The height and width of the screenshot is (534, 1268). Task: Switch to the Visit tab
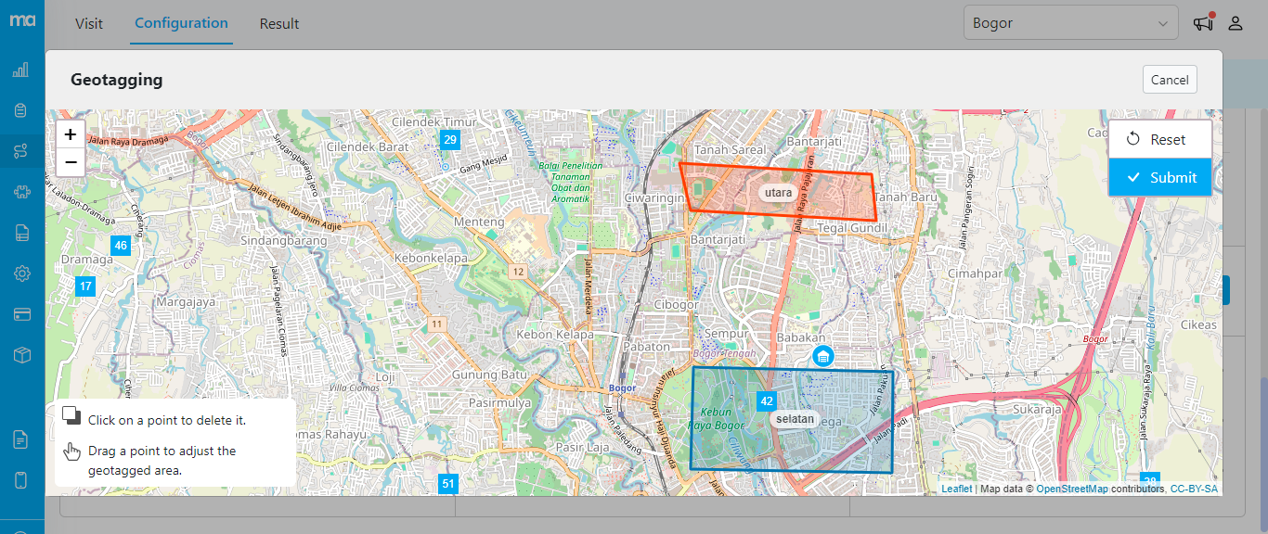coord(89,24)
